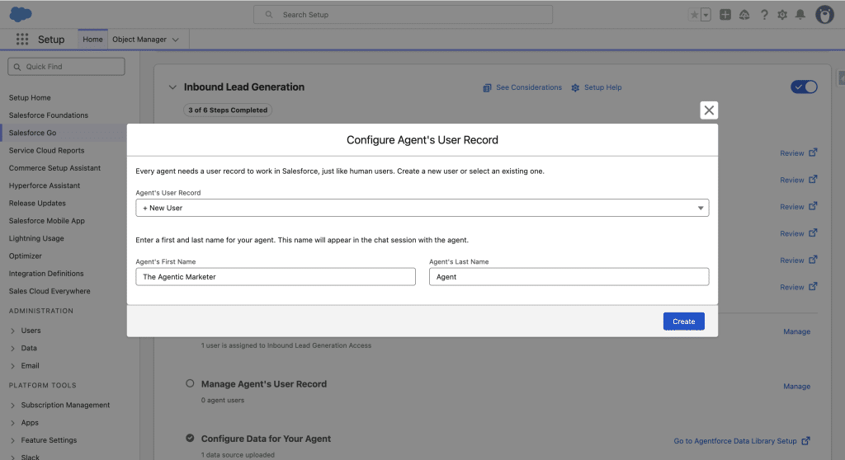The image size is (845, 460).
Task: Close the dialog with X icon
Action: click(x=708, y=110)
